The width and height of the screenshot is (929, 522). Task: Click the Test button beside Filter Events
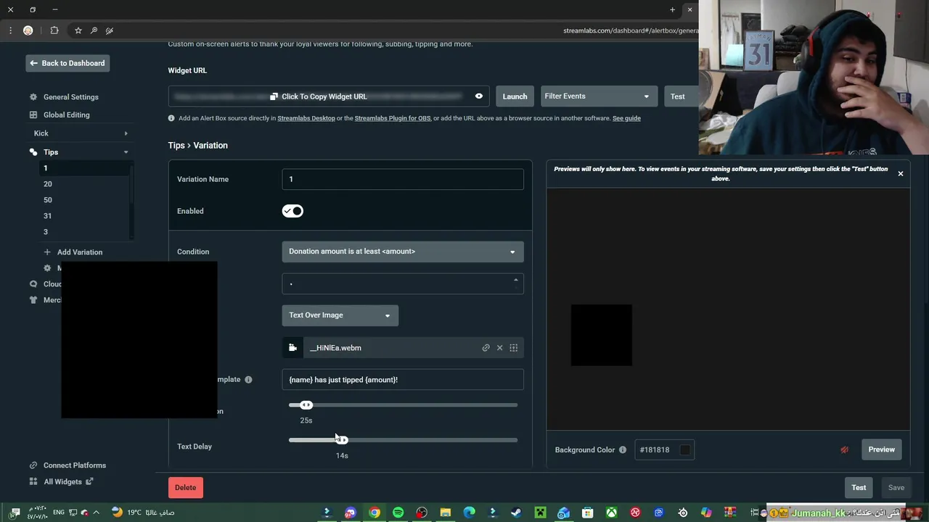679,96
